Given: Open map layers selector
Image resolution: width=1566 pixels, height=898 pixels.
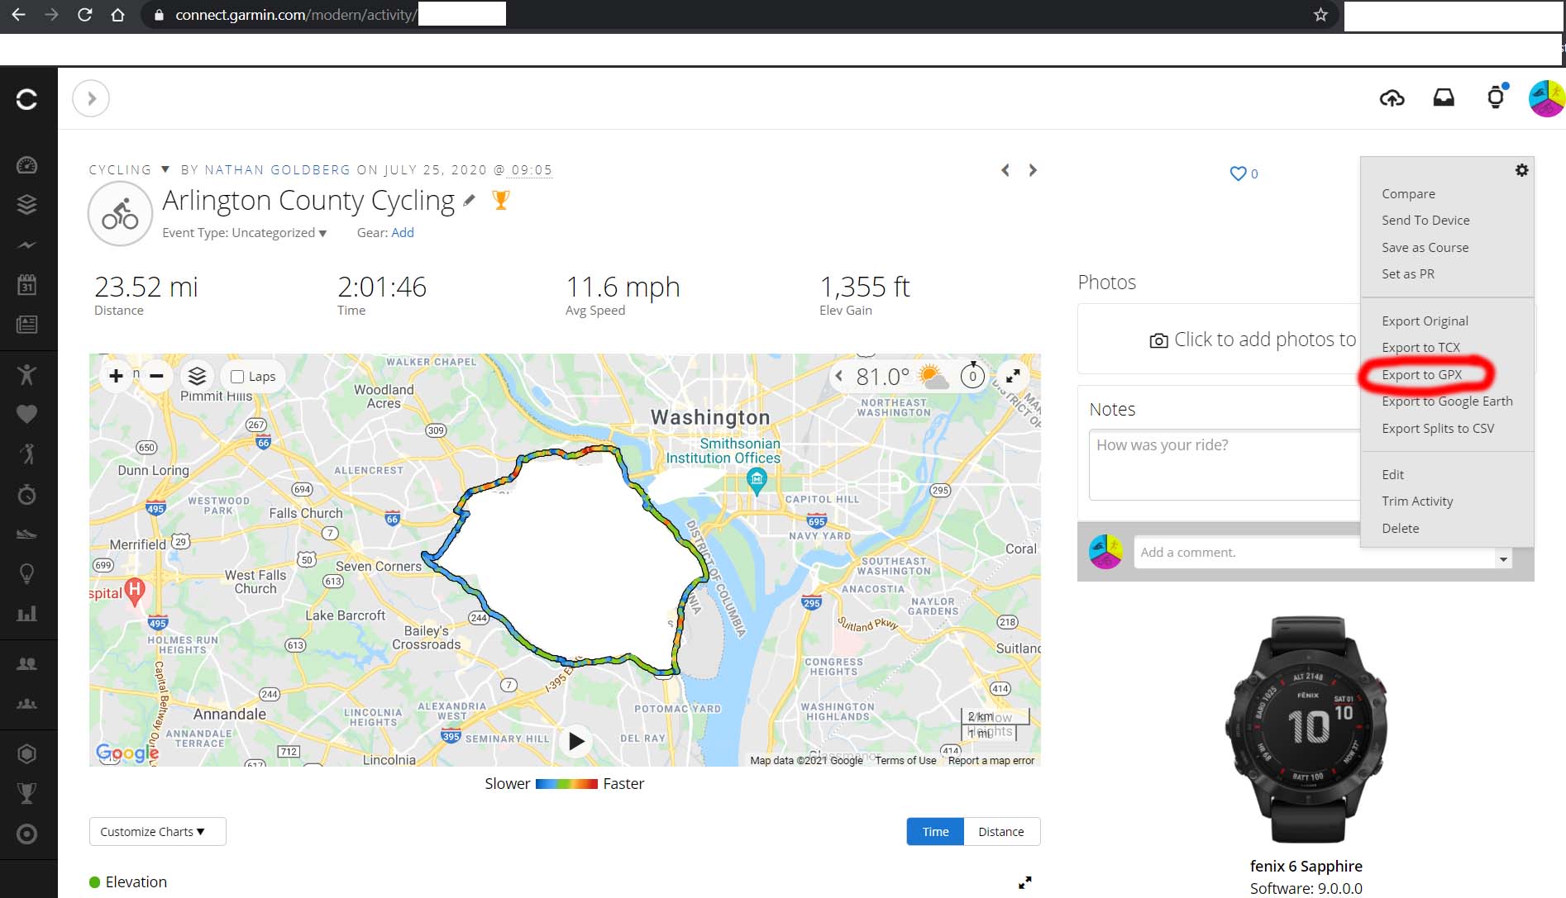Looking at the screenshot, I should point(197,376).
